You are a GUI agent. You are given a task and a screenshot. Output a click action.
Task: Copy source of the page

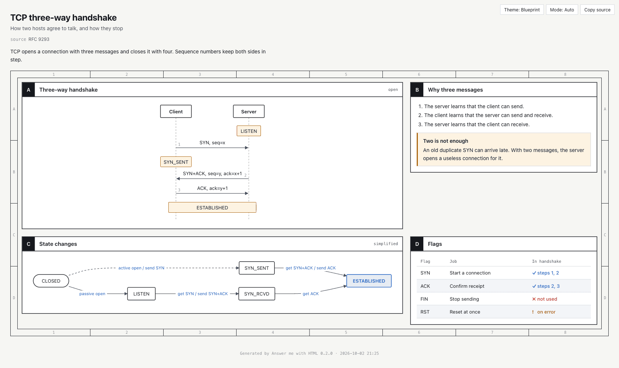597,10
